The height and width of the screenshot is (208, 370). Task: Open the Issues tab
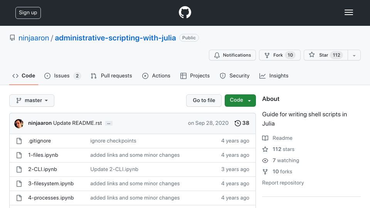(62, 76)
